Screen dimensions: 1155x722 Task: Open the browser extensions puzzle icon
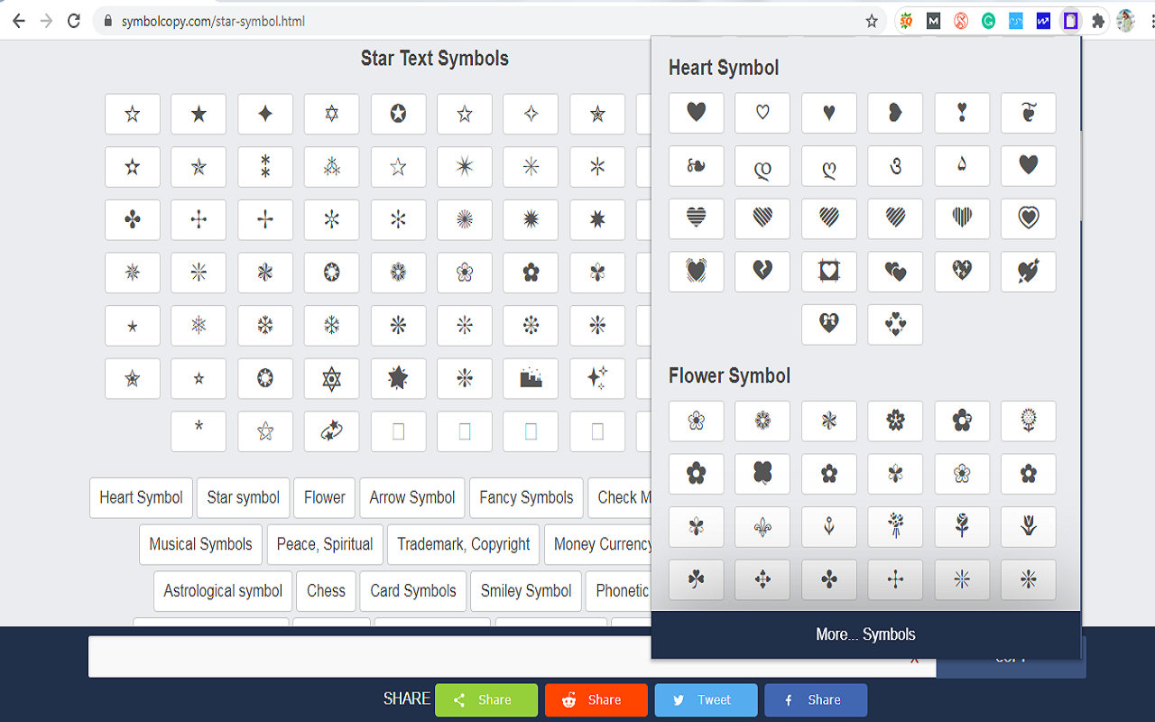(1098, 20)
